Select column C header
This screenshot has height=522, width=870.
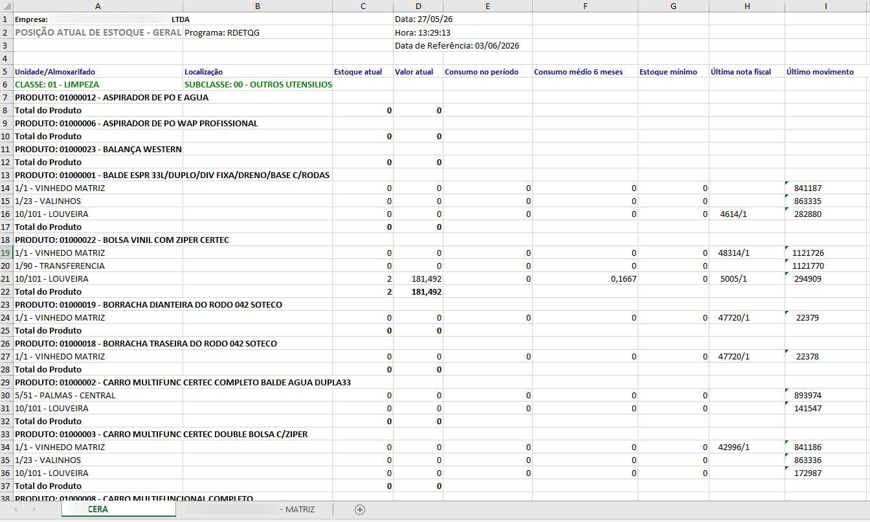click(x=362, y=6)
